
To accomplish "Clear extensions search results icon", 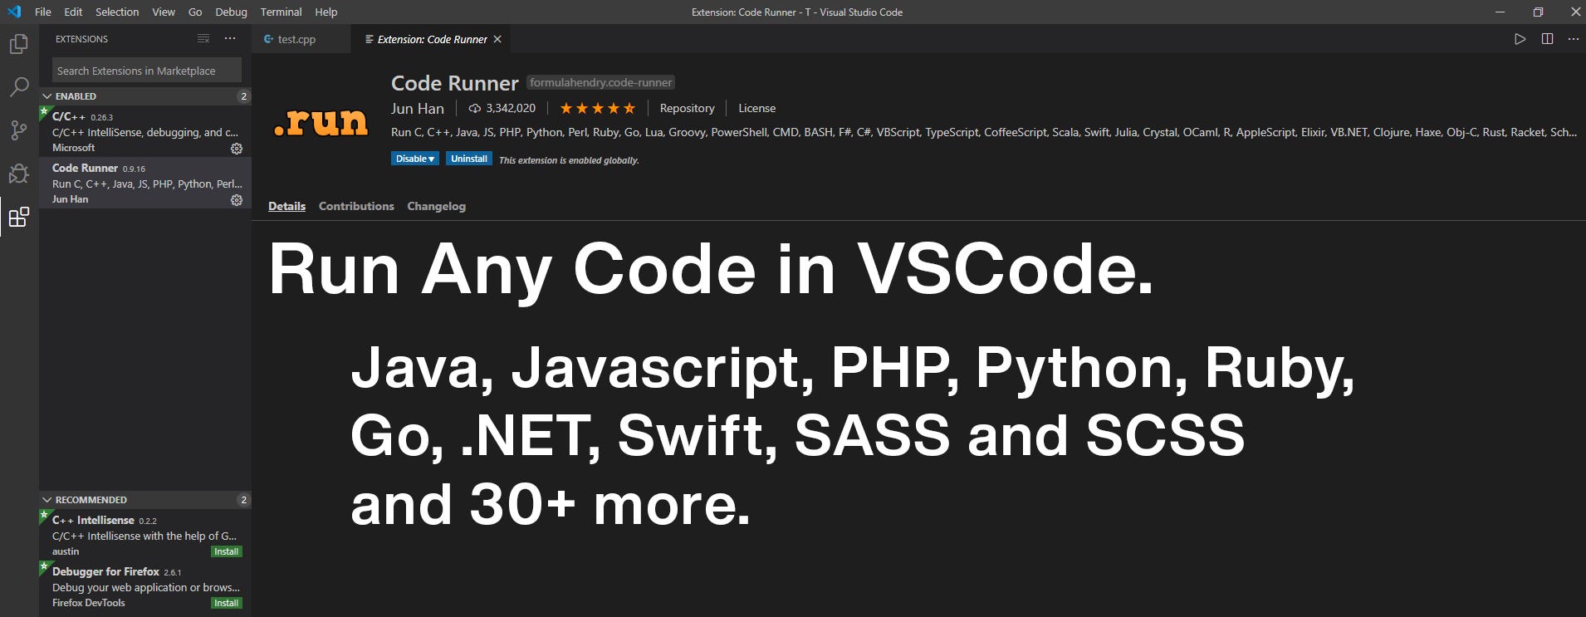I will [x=203, y=39].
